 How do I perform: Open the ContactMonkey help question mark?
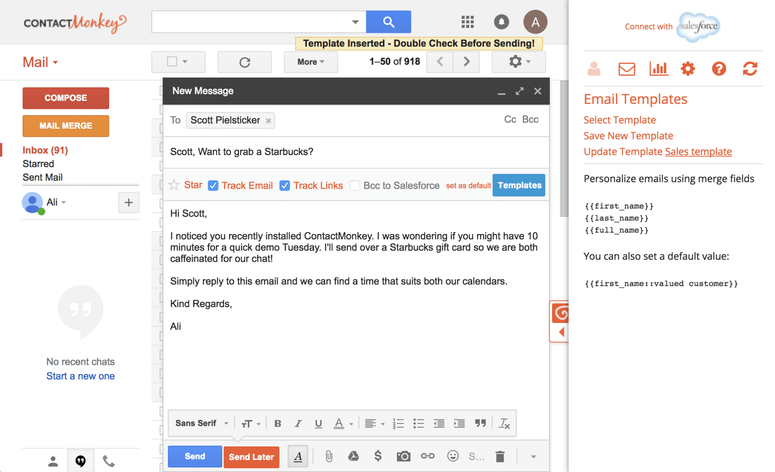(719, 69)
